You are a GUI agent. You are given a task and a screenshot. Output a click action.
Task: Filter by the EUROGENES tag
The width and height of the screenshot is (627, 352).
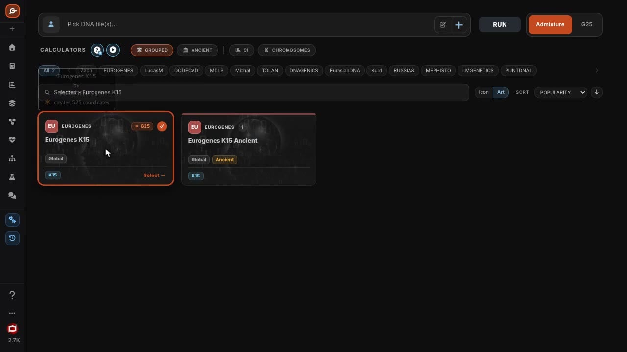(119, 71)
